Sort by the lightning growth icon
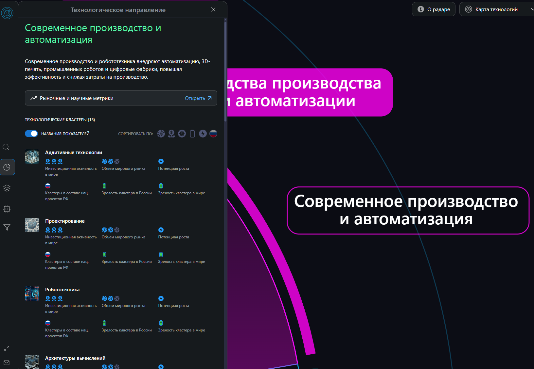This screenshot has width=534, height=369. click(203, 134)
